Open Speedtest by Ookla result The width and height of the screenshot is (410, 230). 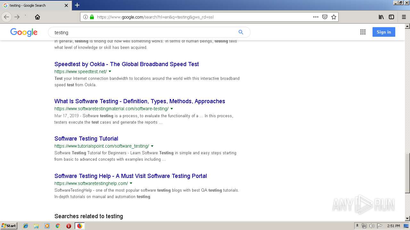click(127, 64)
